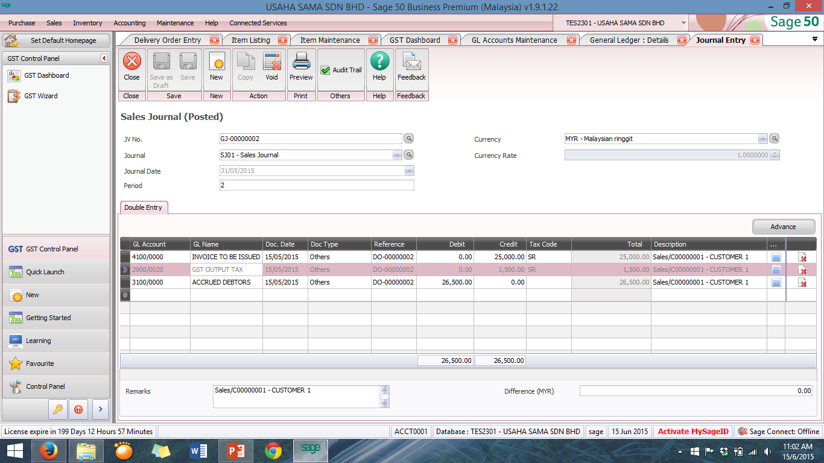Click the Save as Draft icon
This screenshot has width=824, height=463.
click(x=161, y=61)
